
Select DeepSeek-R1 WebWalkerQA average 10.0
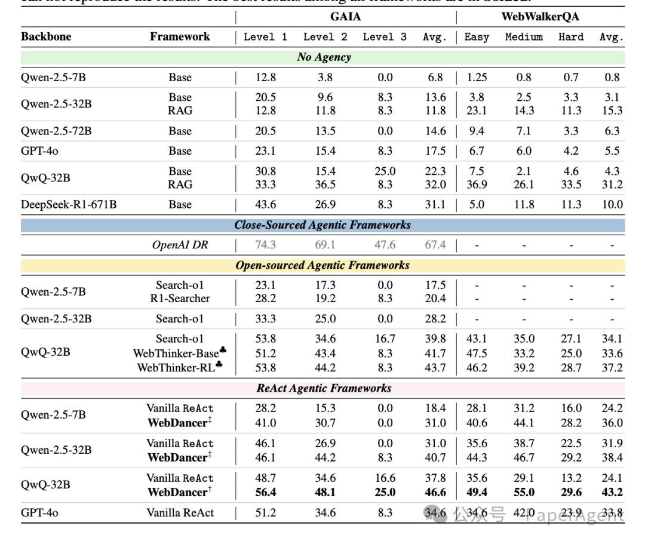(x=612, y=204)
